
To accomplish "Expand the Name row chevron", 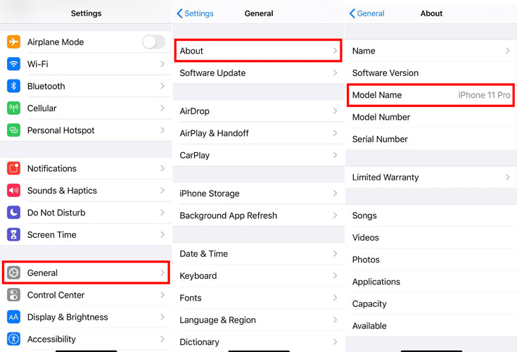I will click(x=507, y=51).
